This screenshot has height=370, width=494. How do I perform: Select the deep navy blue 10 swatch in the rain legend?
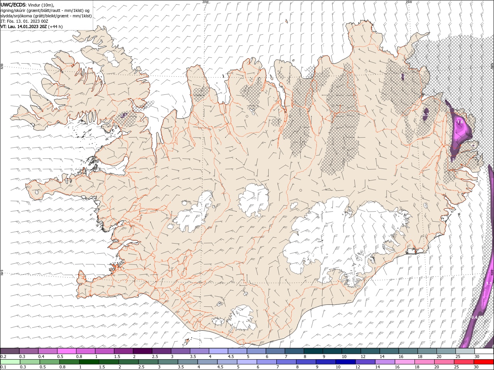pyautogui.click(x=345, y=362)
